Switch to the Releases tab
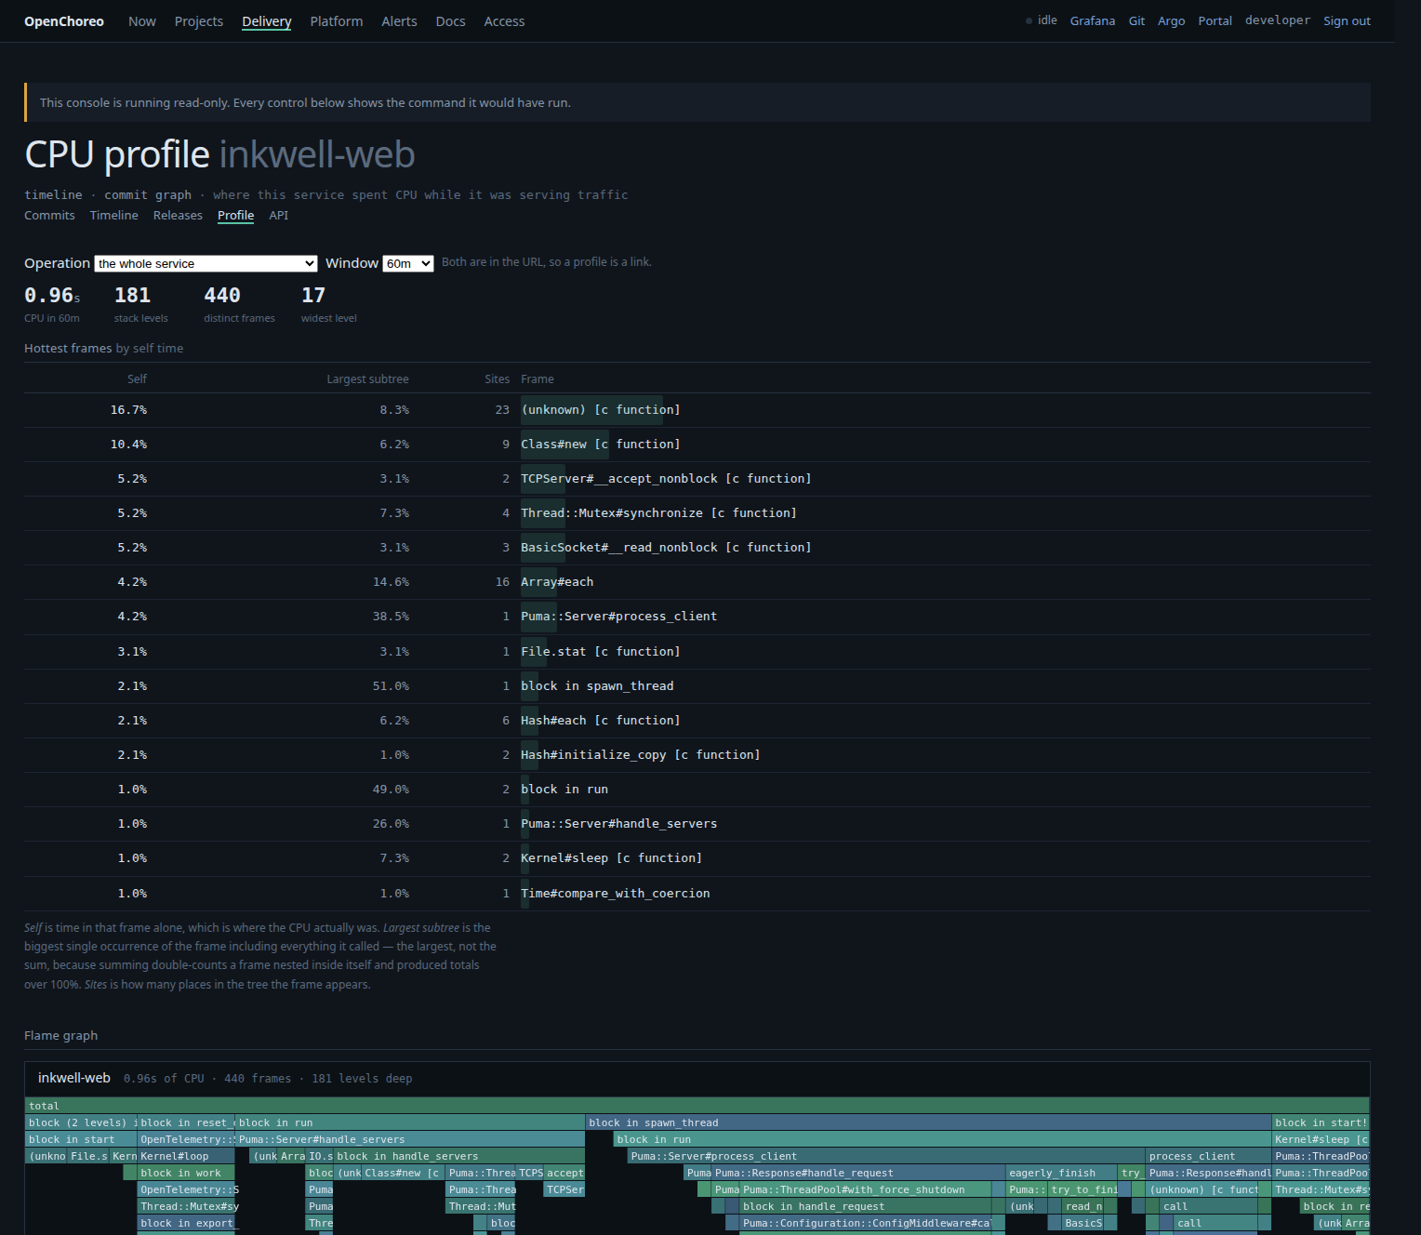Viewport: 1421px width, 1235px height. point(178,215)
